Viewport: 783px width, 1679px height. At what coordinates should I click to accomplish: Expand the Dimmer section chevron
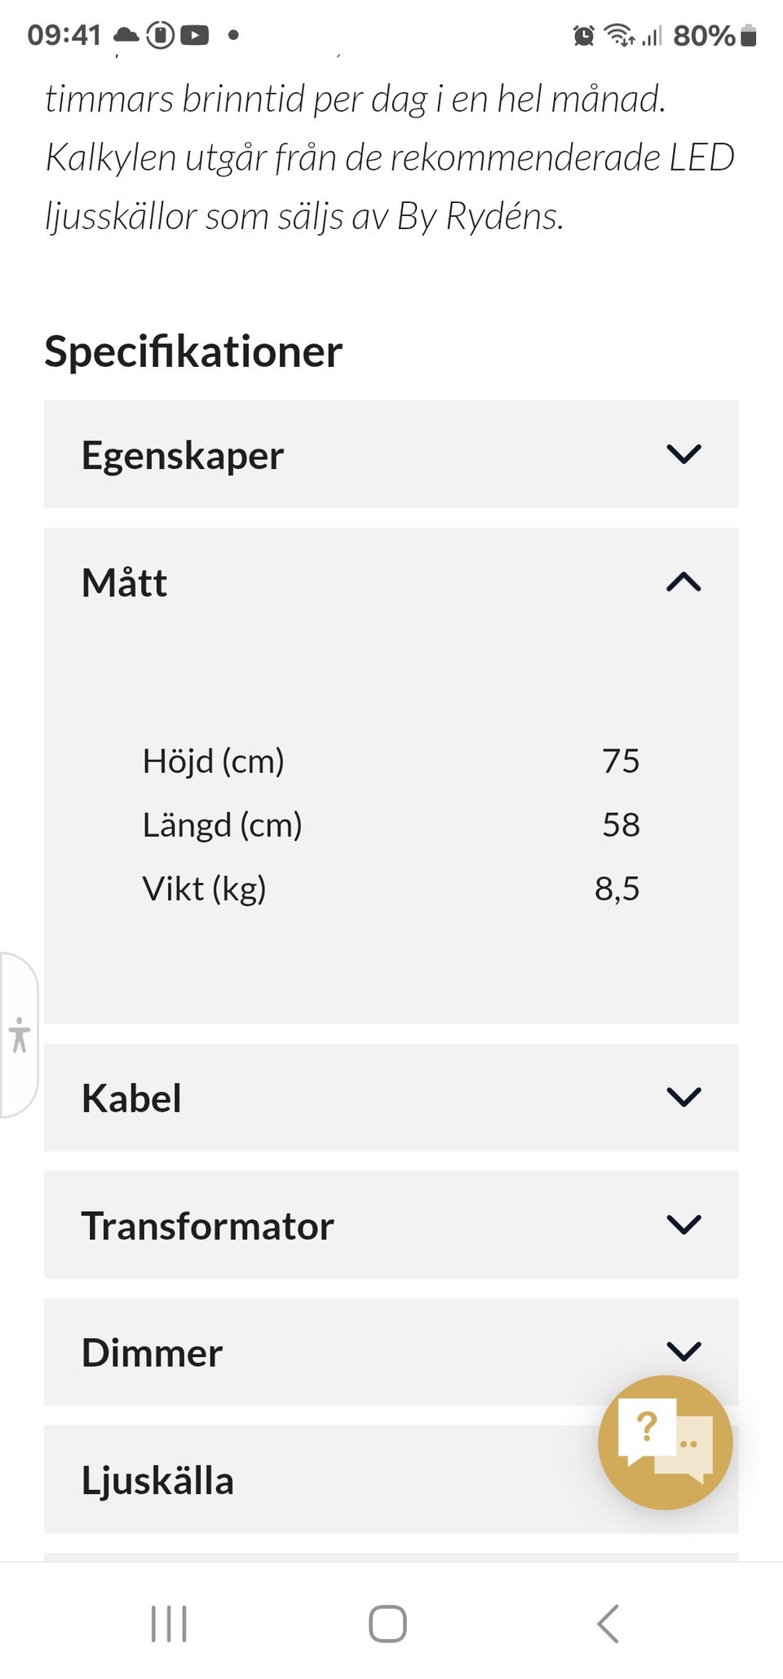[x=683, y=1351]
